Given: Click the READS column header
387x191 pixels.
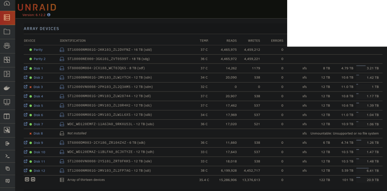Looking at the screenshot, I should point(231,41).
